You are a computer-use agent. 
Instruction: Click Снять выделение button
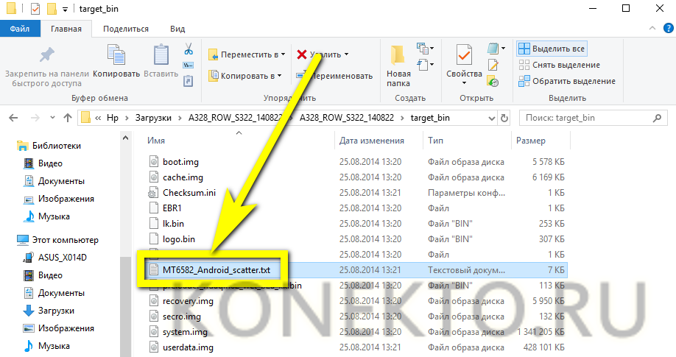pos(559,65)
